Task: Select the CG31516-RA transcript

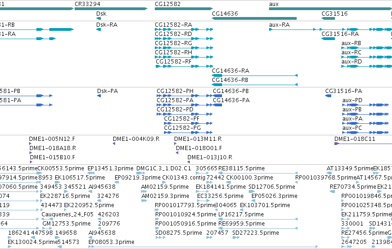Action: click(328, 39)
